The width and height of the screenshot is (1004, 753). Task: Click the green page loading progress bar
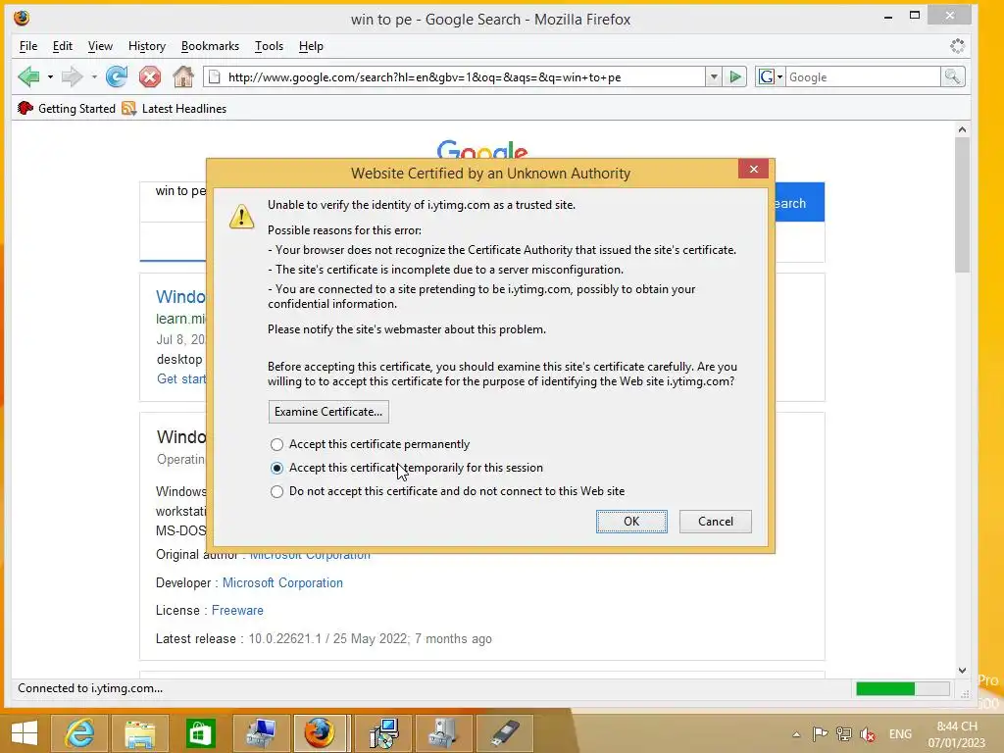[903, 688]
